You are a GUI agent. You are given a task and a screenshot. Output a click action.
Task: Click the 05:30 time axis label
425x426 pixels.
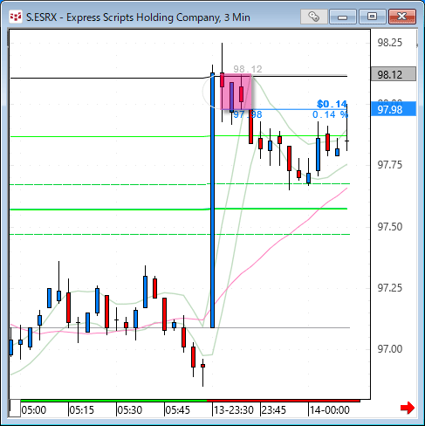coord(130,410)
